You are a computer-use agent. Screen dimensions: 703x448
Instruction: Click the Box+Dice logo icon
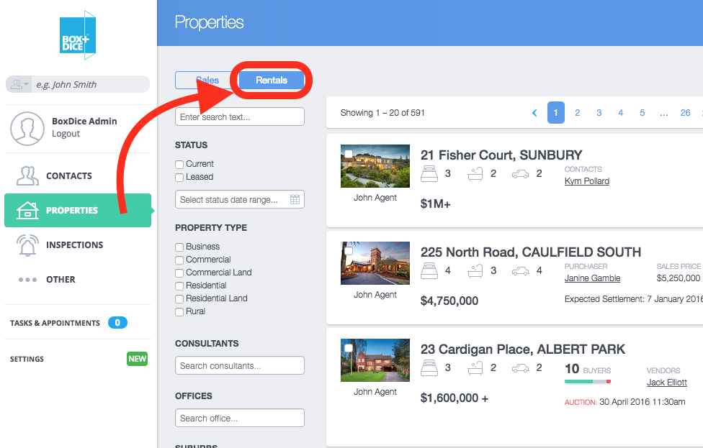coord(78,35)
